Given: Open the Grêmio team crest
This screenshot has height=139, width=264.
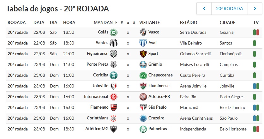Looking at the screenshot, I should pos(143,64).
